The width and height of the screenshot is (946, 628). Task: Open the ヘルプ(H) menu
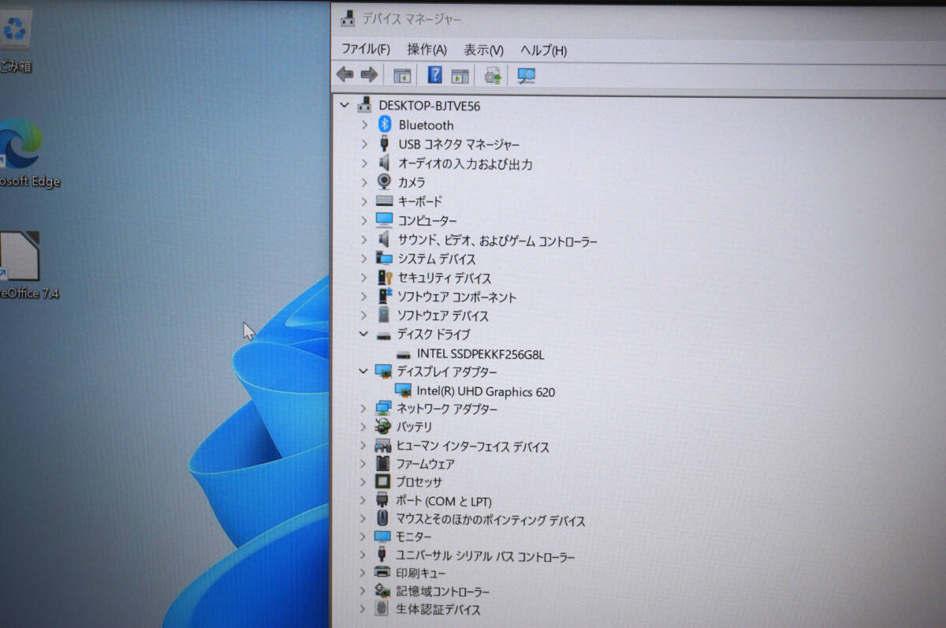point(543,50)
